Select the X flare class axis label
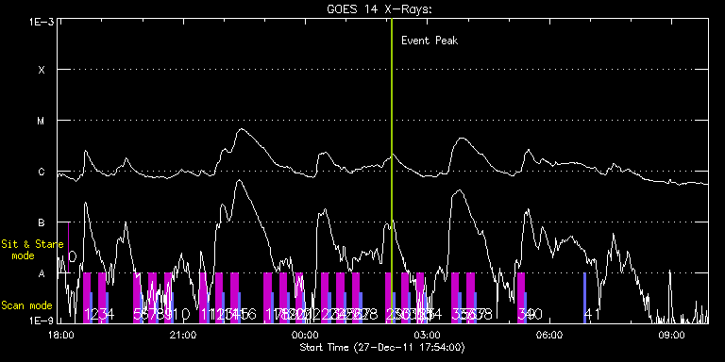The image size is (725, 362). [42, 70]
